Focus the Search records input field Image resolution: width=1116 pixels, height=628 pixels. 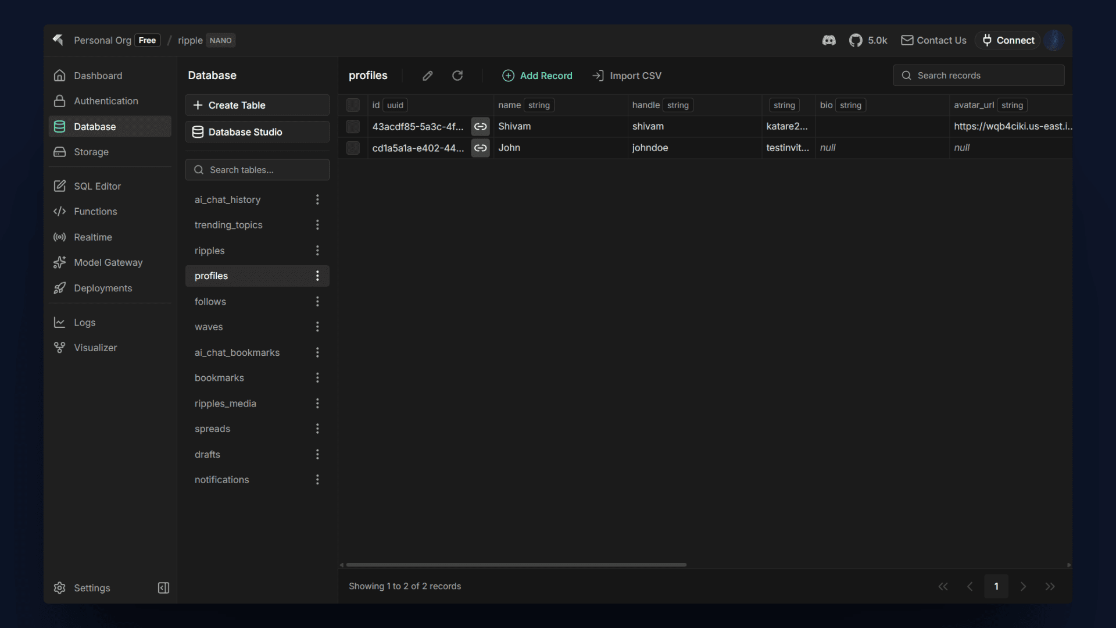pos(986,76)
